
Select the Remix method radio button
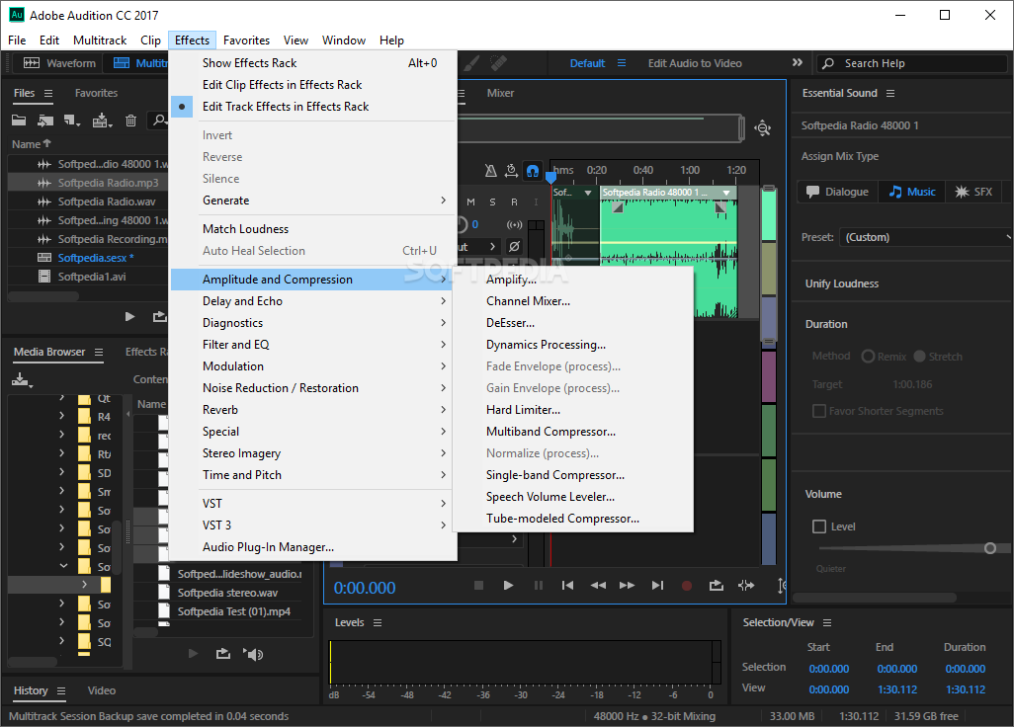coord(868,357)
